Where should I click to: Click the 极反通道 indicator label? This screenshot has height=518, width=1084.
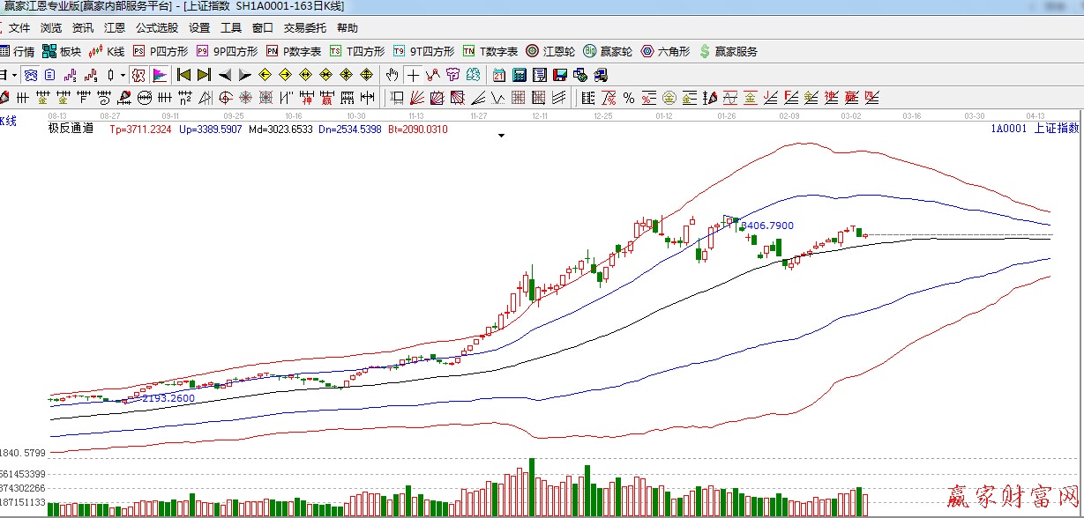point(71,129)
